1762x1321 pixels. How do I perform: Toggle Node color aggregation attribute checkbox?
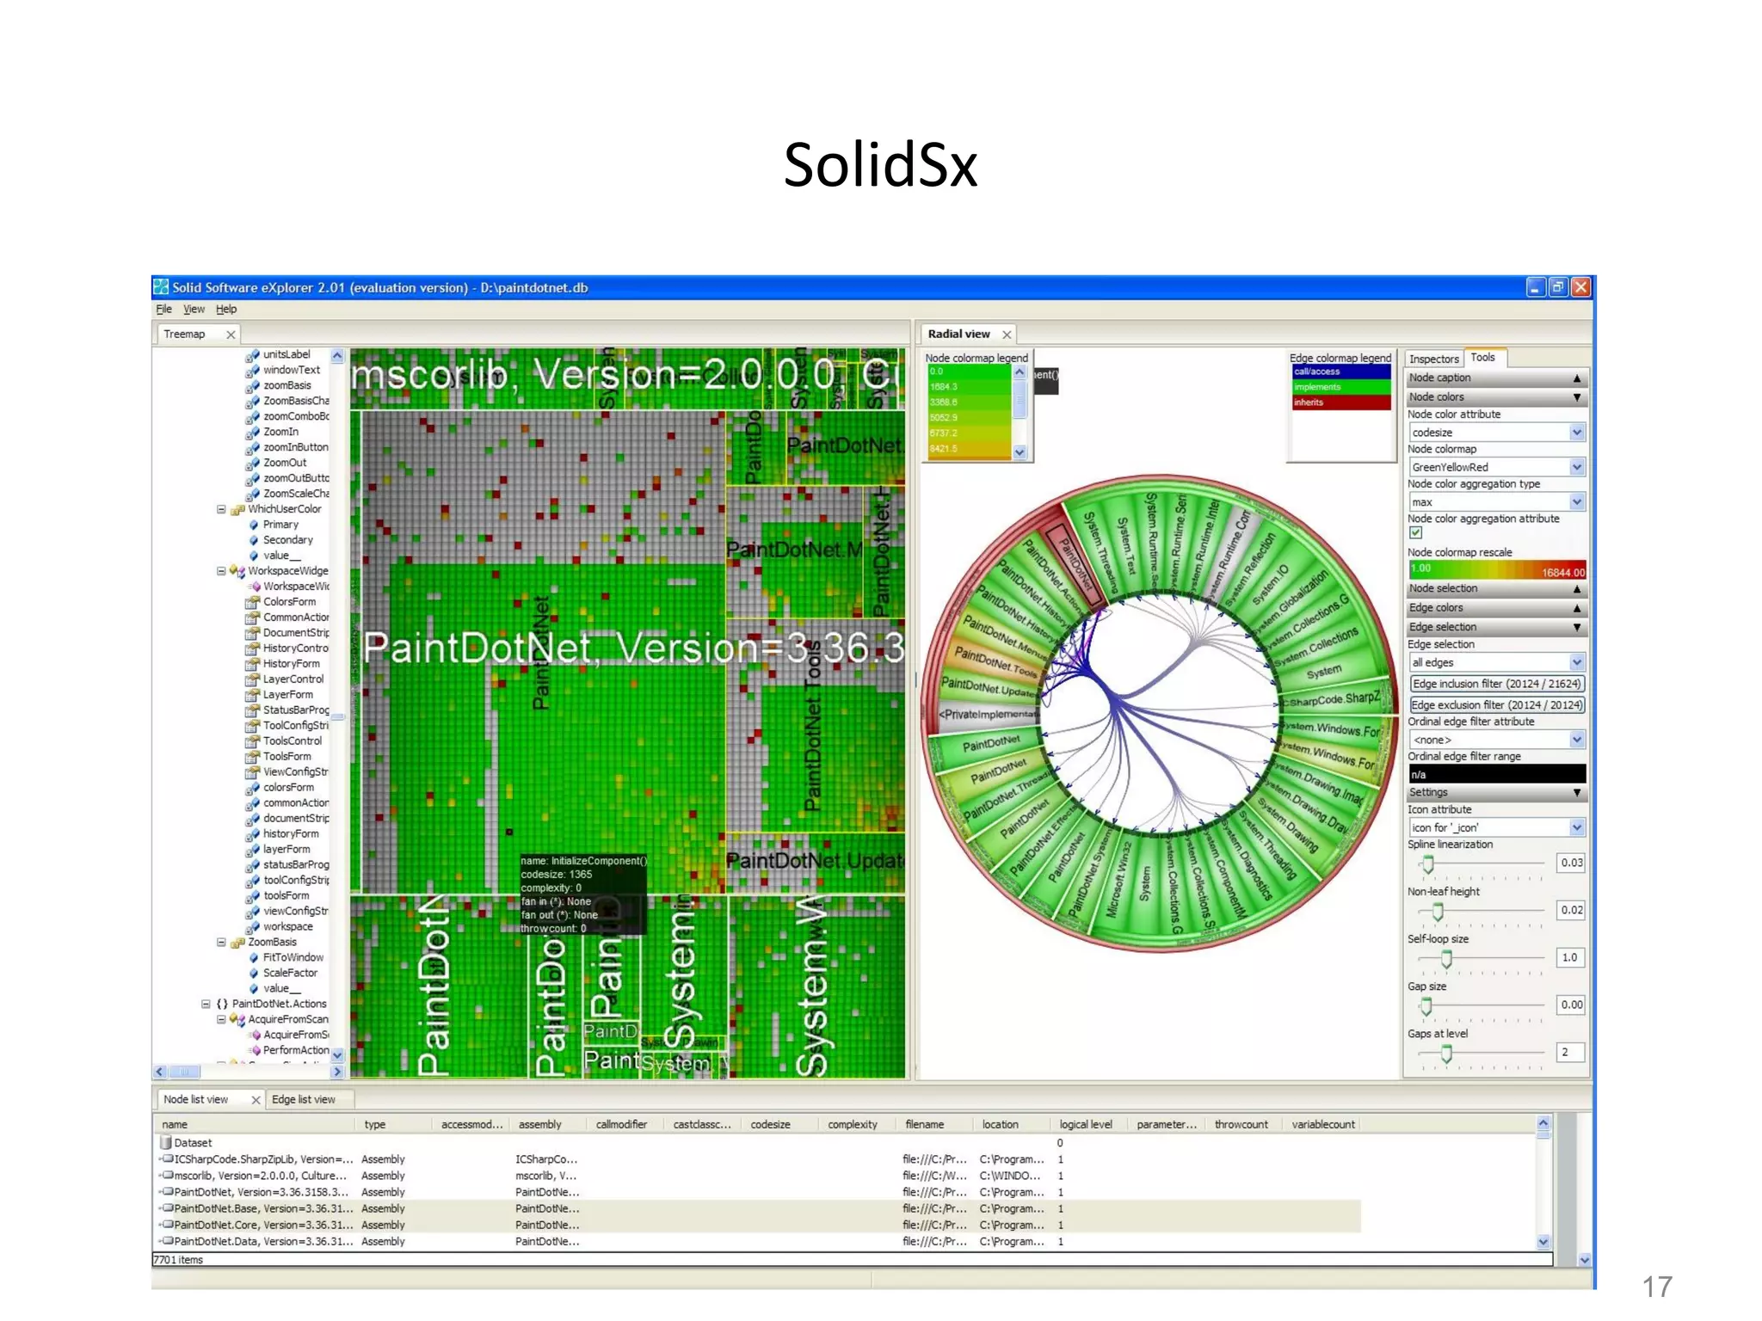click(x=1416, y=533)
